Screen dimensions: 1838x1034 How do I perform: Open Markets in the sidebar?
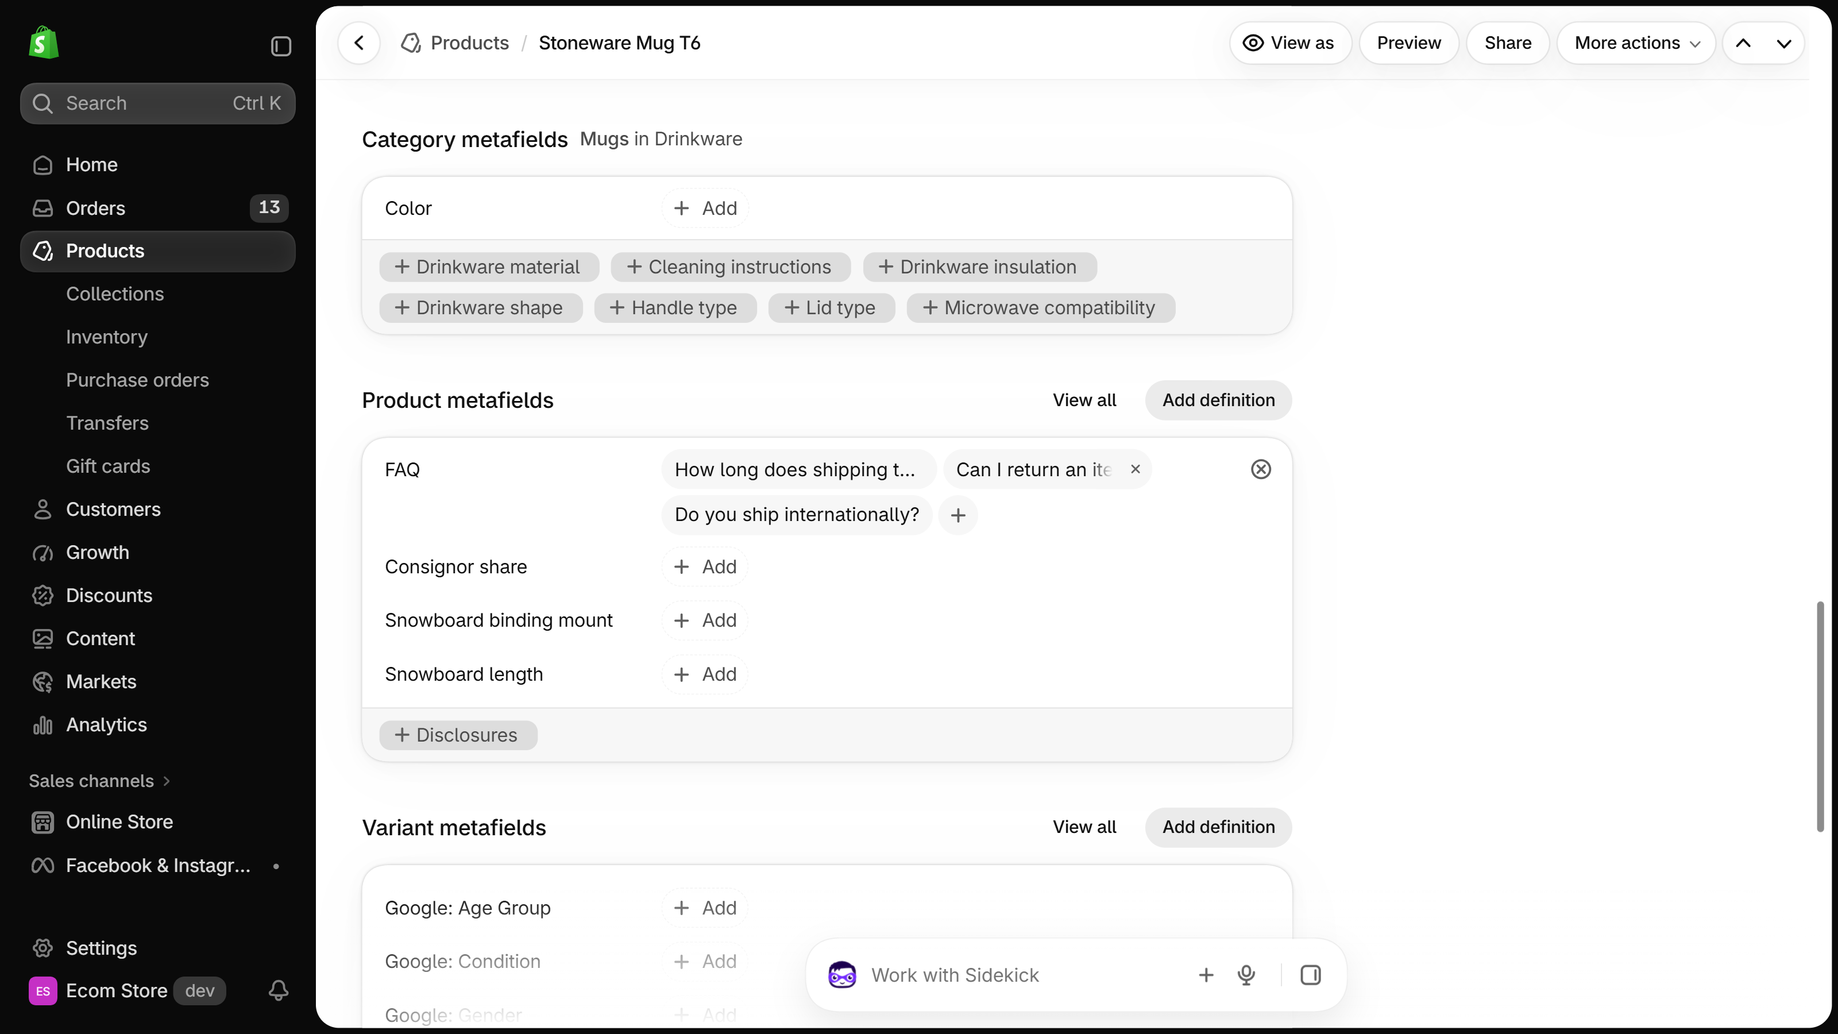(x=158, y=681)
